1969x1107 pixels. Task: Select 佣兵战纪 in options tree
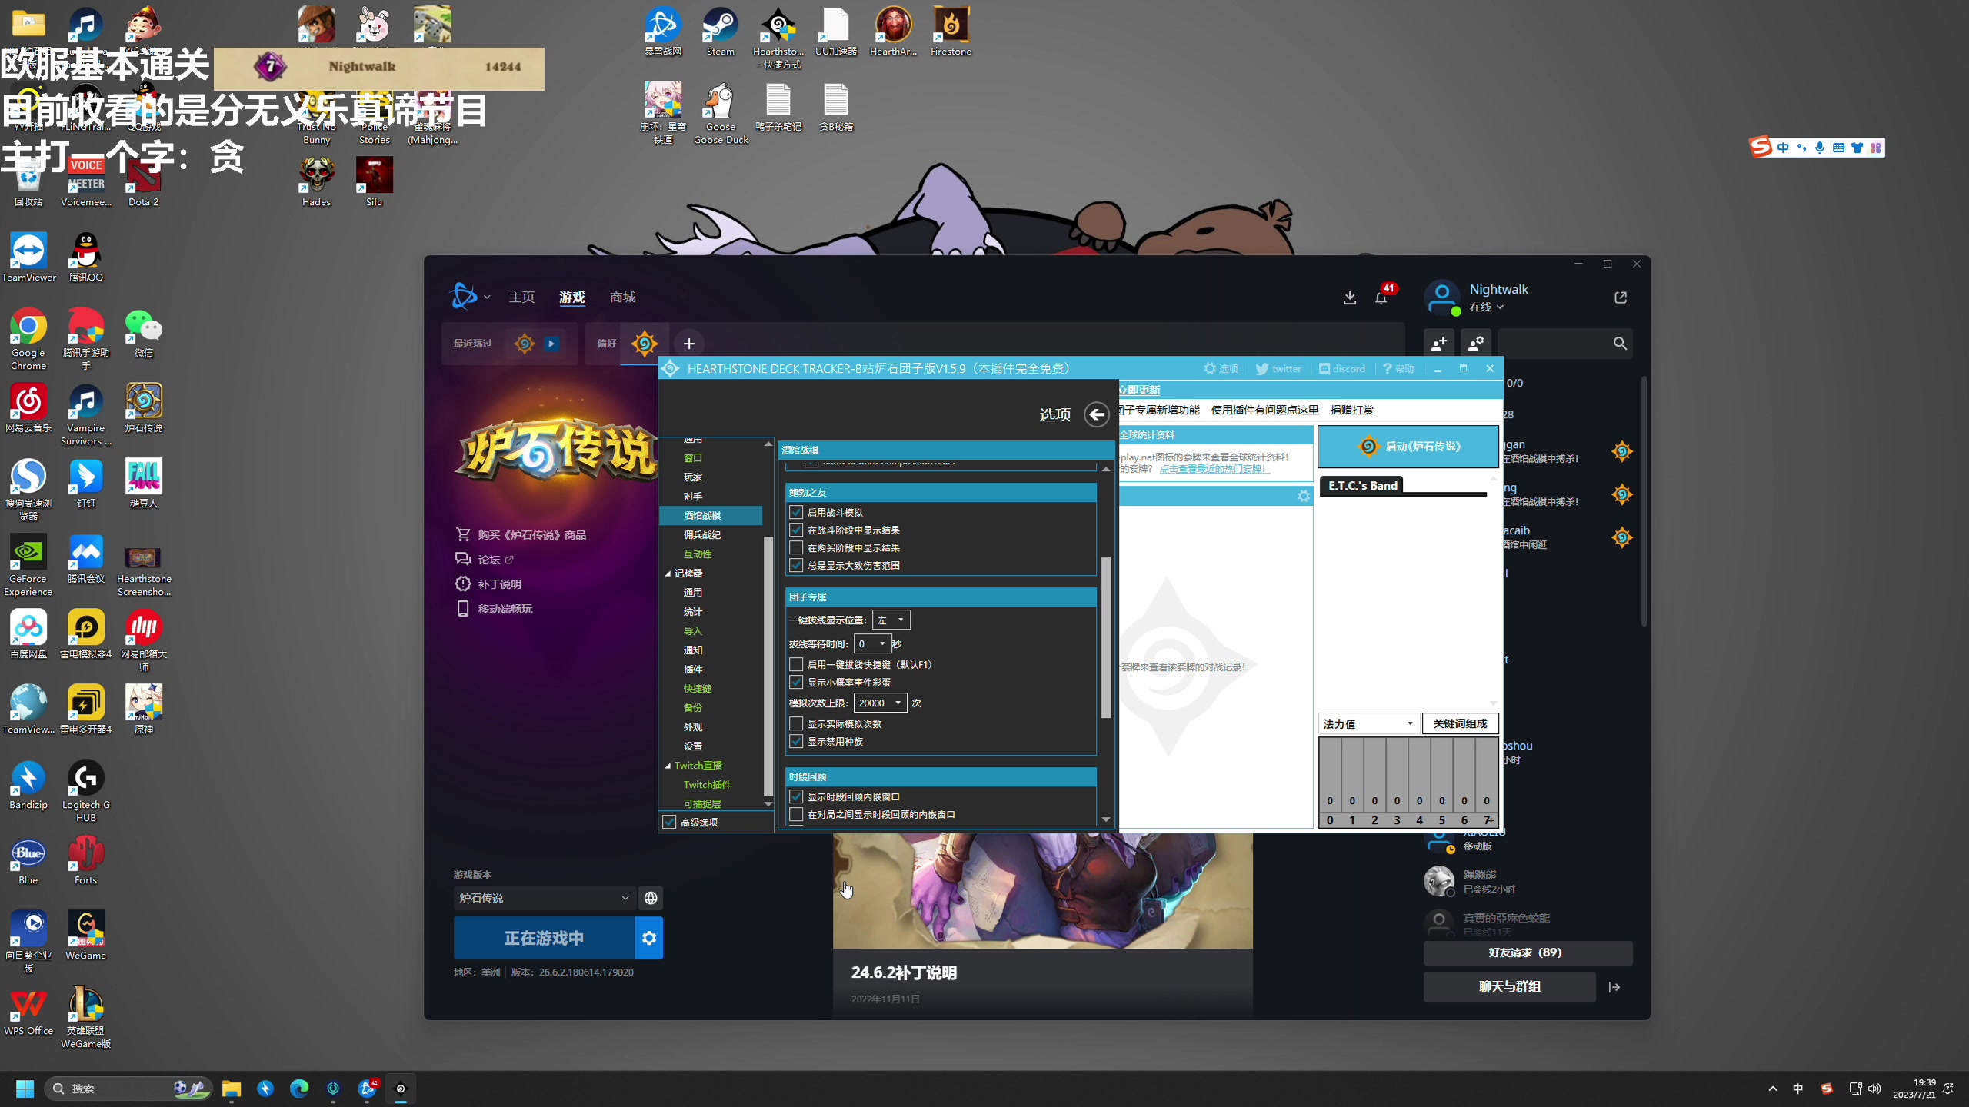tap(701, 534)
